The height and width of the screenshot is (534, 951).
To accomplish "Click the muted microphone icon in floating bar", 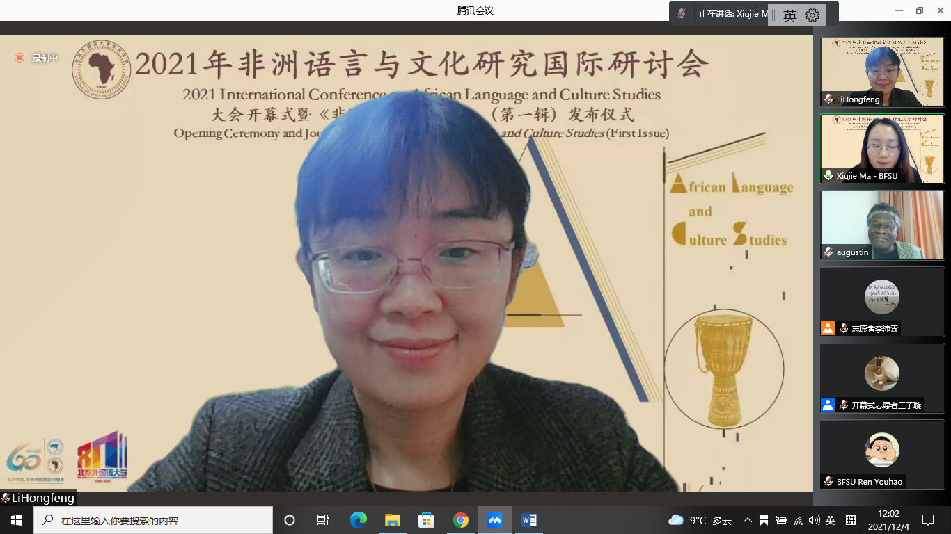I will 682,14.
